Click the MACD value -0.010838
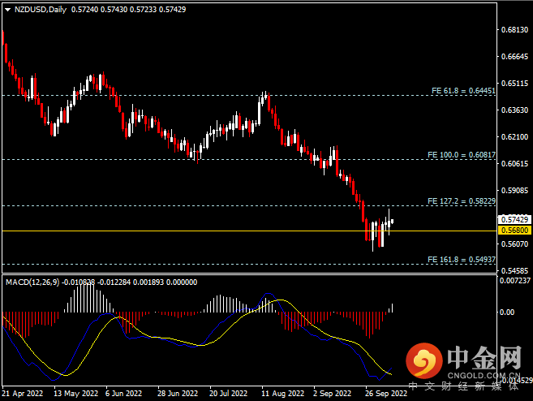The image size is (533, 401). pos(78,282)
